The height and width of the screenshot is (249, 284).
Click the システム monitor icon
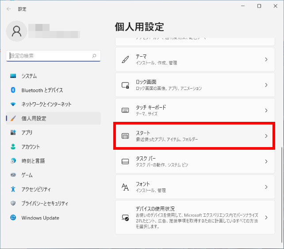pos(13,76)
